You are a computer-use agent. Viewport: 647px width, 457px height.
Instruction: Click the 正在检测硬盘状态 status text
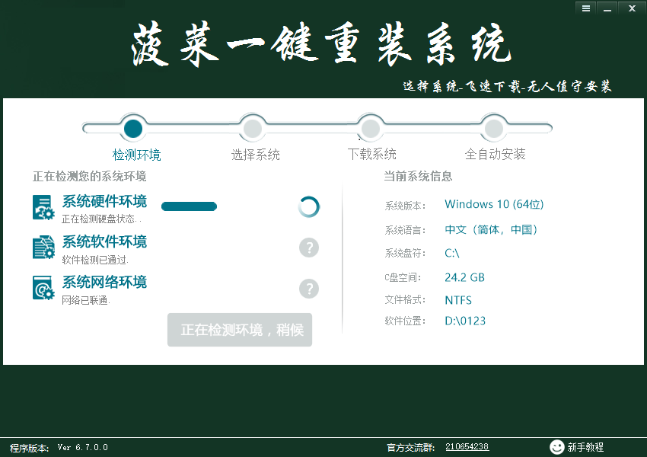tap(101, 219)
